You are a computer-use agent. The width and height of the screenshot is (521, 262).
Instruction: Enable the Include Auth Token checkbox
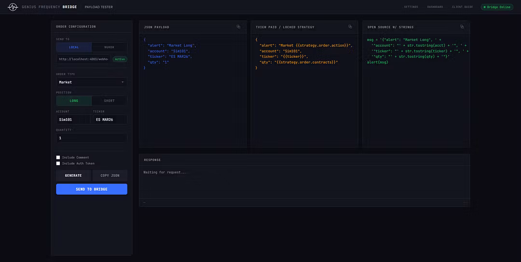coord(58,163)
